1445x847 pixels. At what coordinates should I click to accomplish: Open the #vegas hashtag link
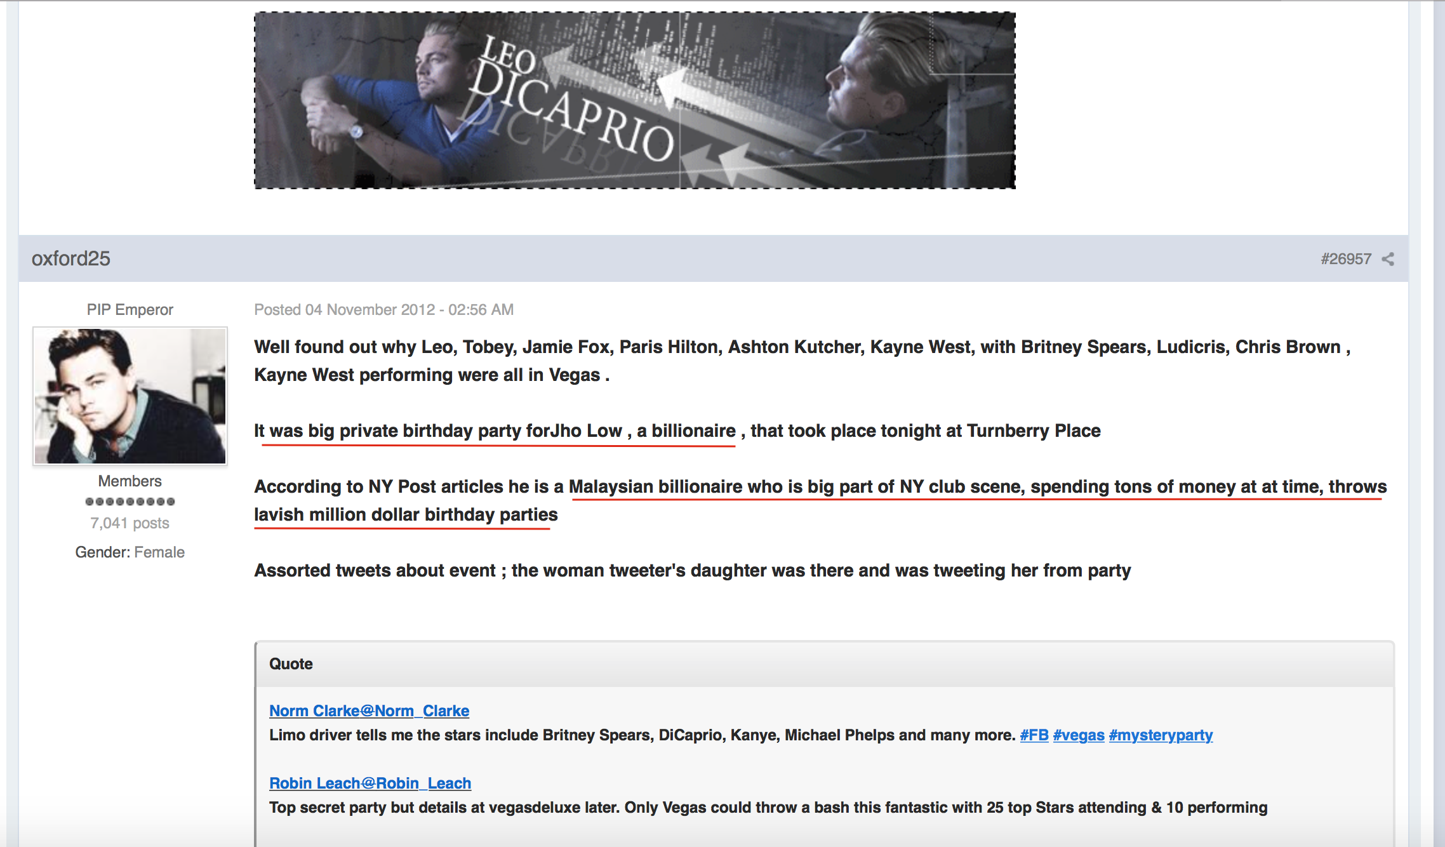[x=1079, y=735]
